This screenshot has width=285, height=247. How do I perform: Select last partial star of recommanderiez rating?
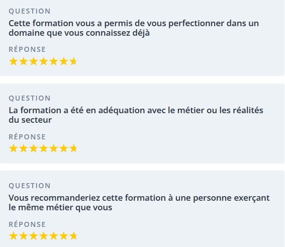coord(73,236)
